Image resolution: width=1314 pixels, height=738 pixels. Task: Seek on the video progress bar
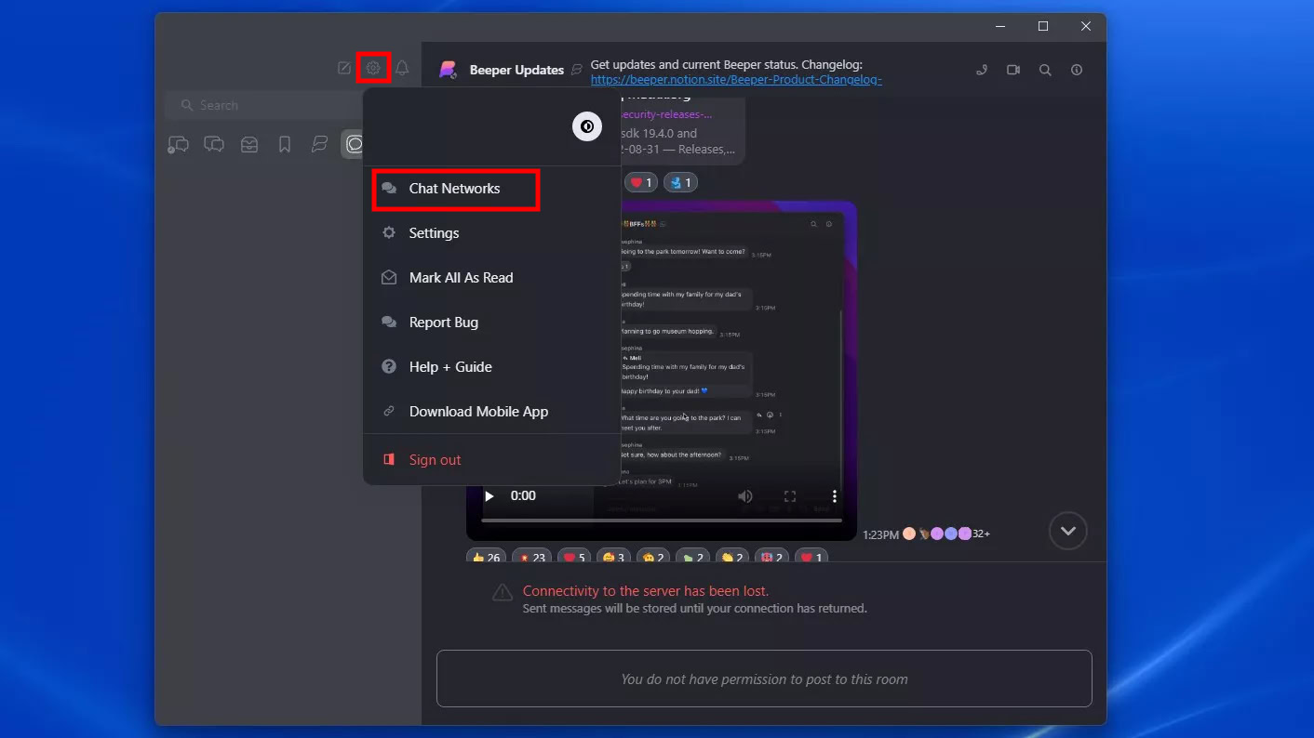pos(662,521)
